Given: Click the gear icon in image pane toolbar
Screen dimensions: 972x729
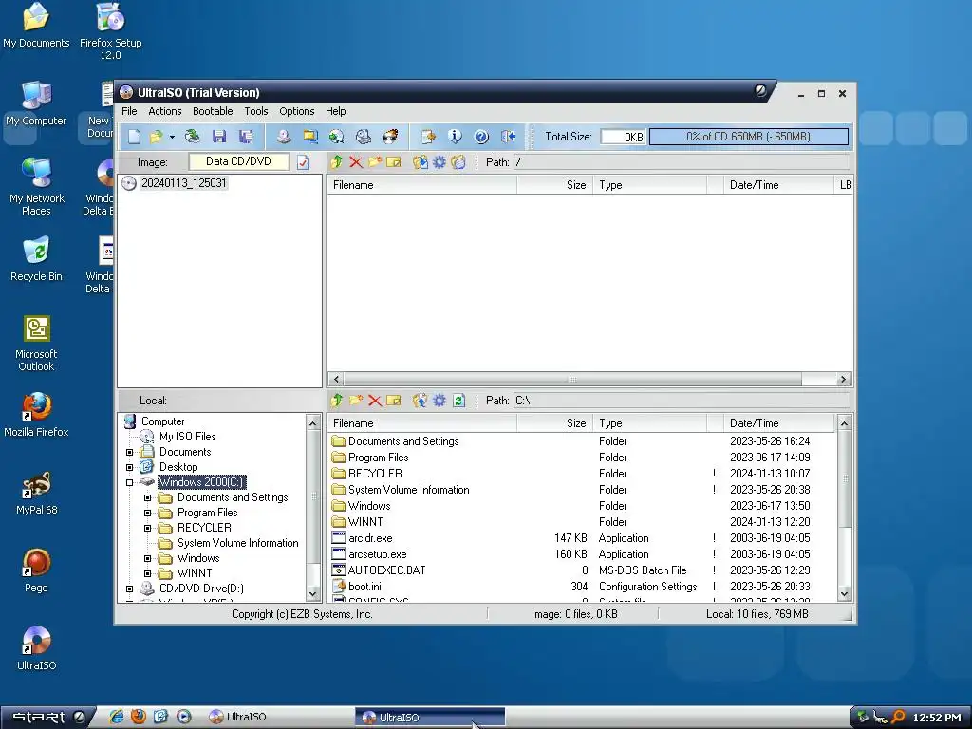Looking at the screenshot, I should tap(439, 161).
